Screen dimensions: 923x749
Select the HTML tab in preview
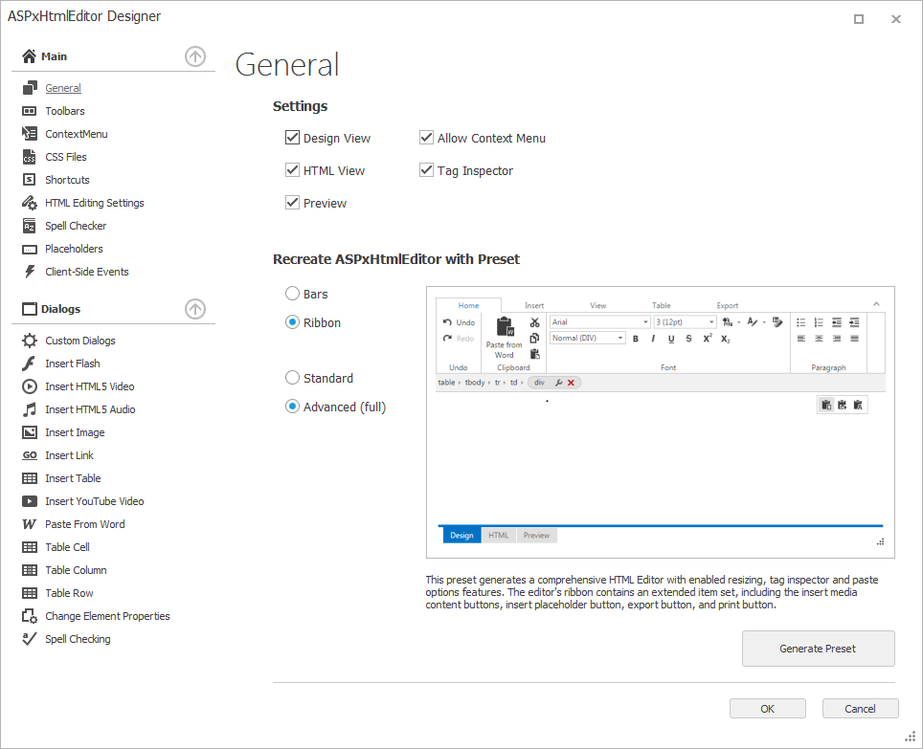point(499,535)
